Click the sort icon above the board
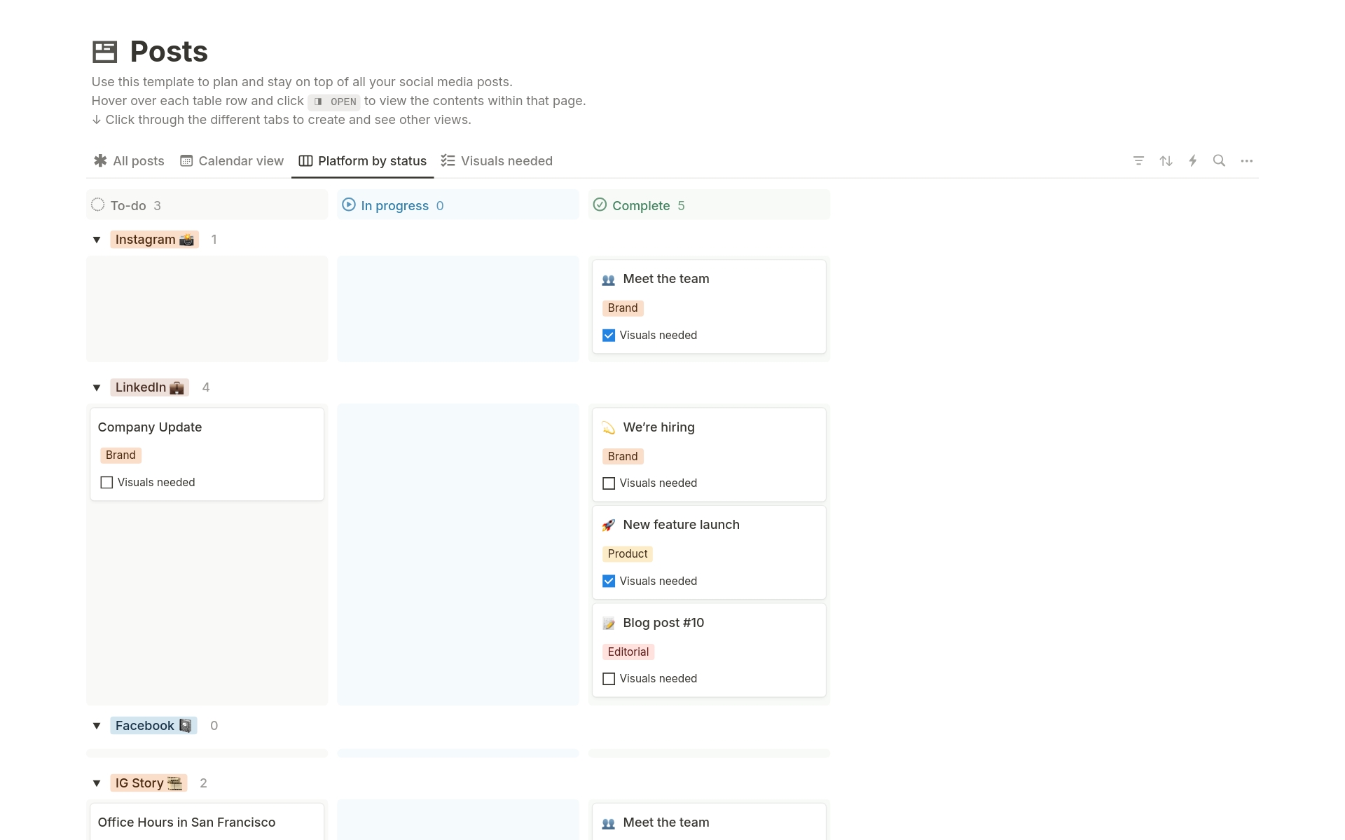Image resolution: width=1345 pixels, height=840 pixels. (1166, 160)
